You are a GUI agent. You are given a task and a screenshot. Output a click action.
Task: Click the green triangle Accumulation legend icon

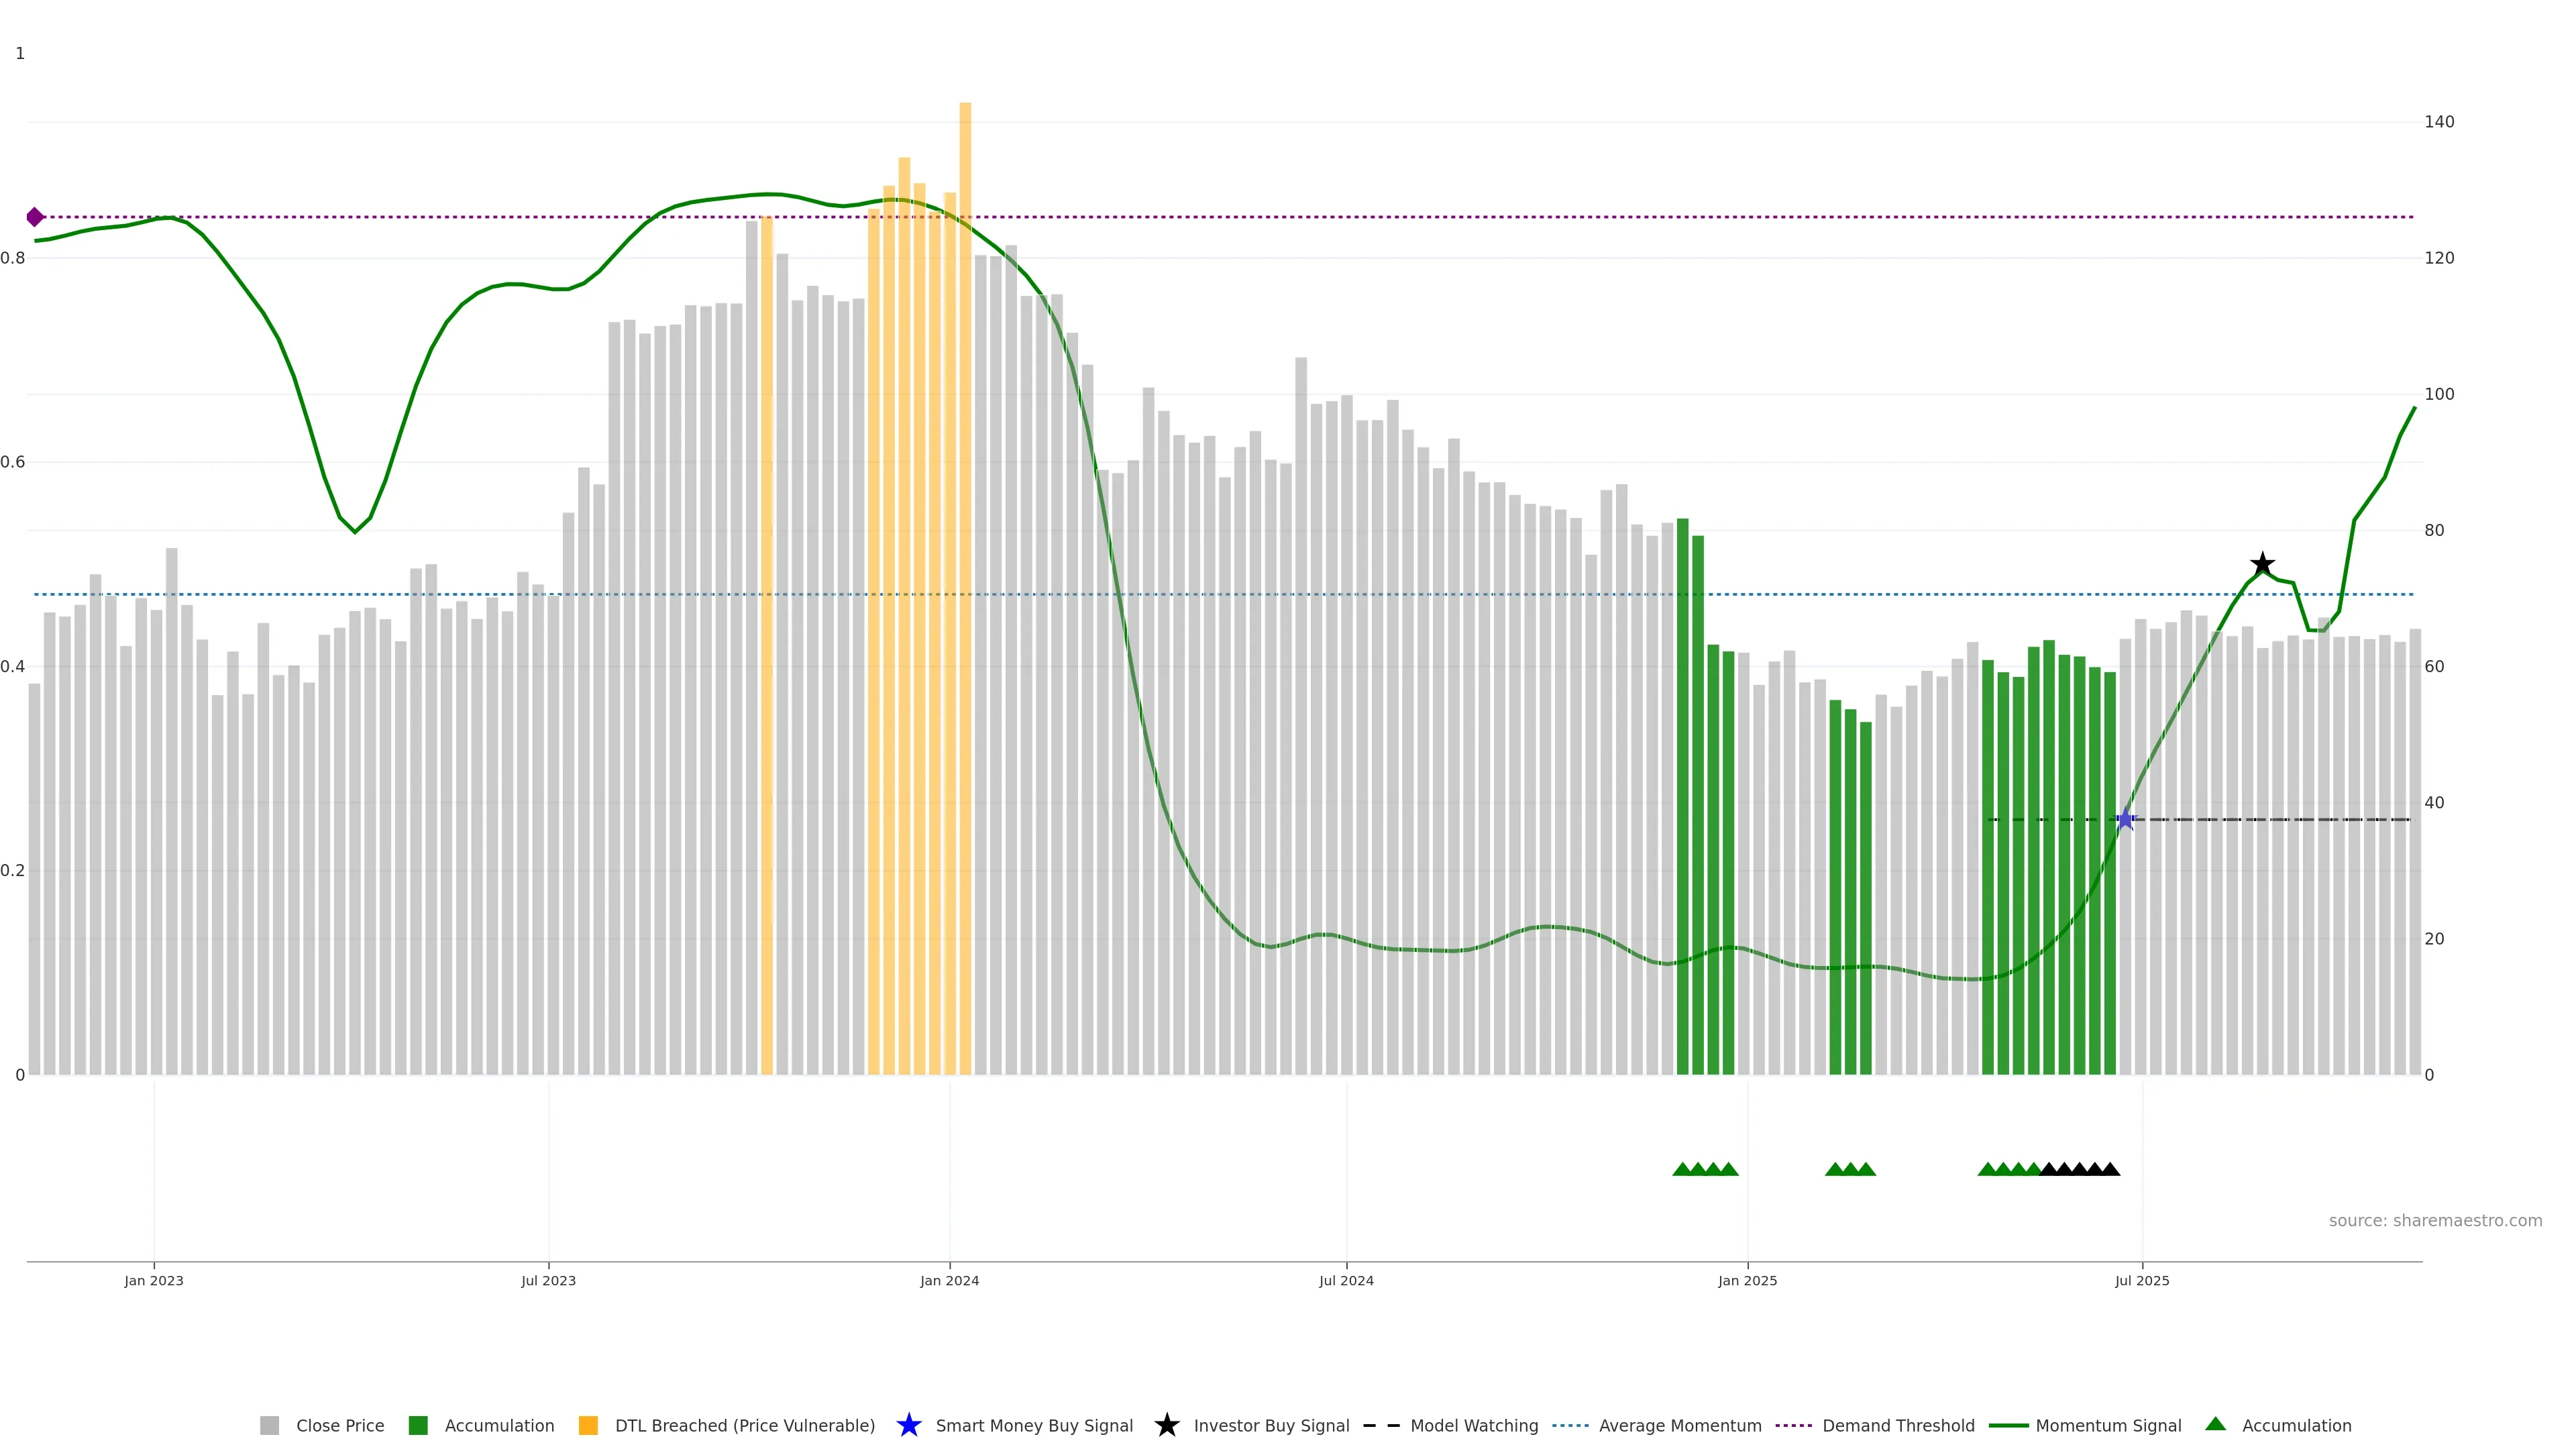coord(2215,1424)
